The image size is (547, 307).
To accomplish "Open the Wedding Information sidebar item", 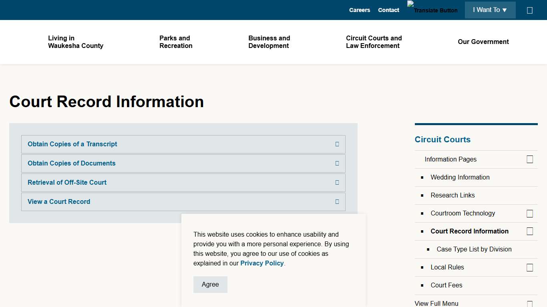I will 460,177.
